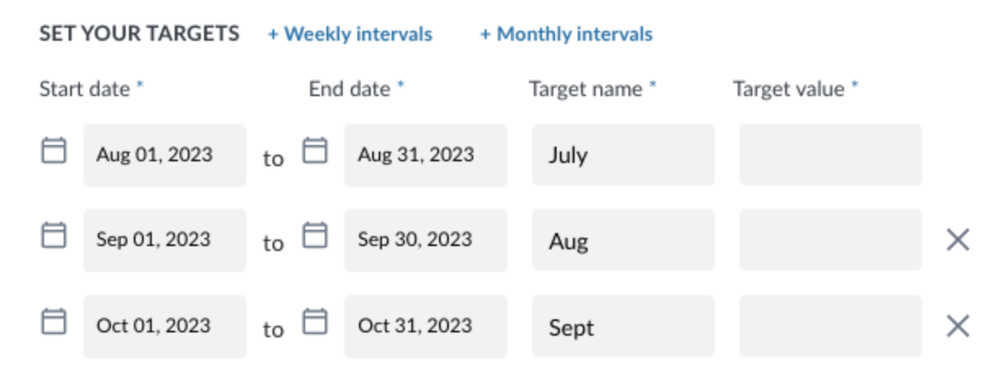The height and width of the screenshot is (378, 994).
Task: Remove the Aug target row with X
Action: pos(957,240)
